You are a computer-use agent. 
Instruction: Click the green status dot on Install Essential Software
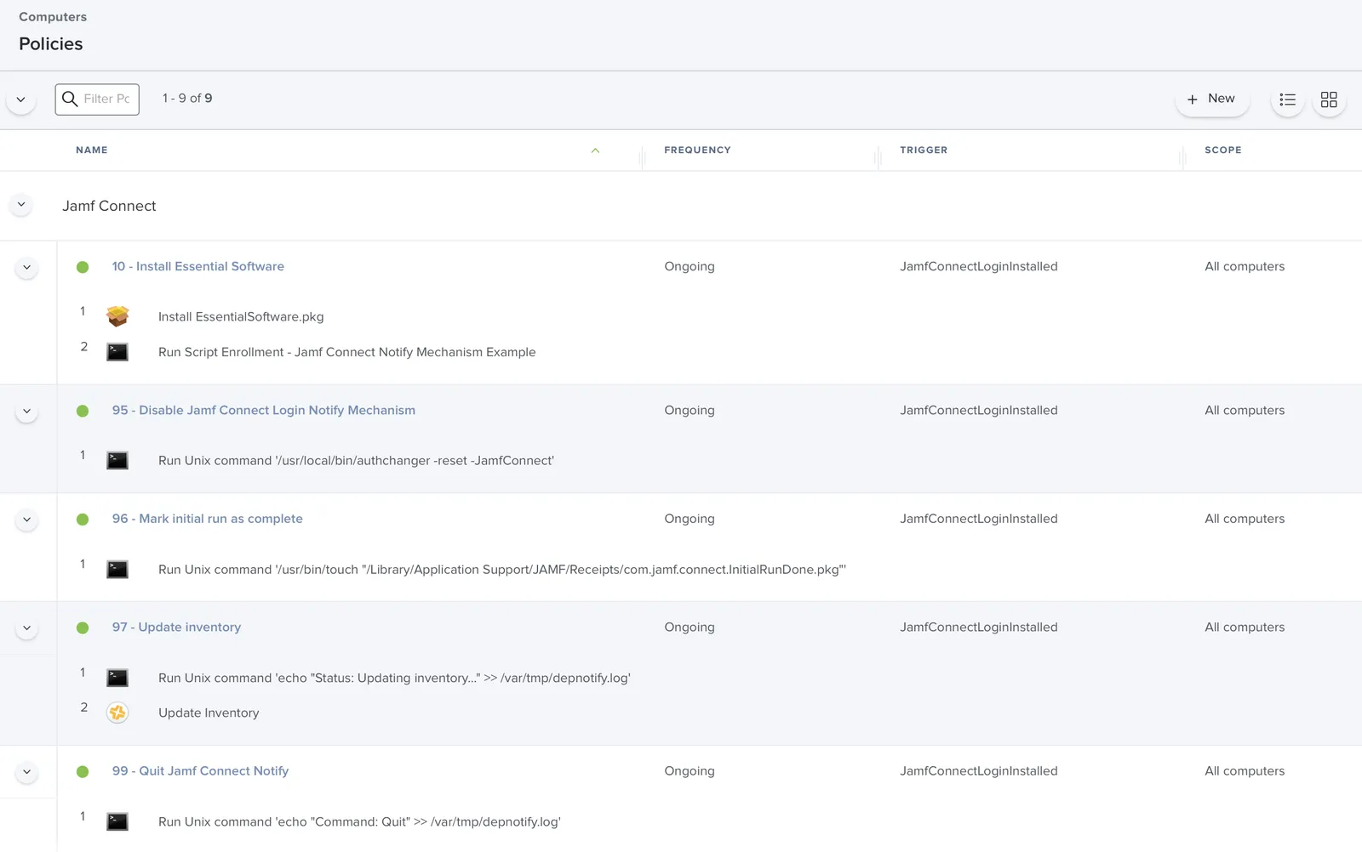[83, 266]
